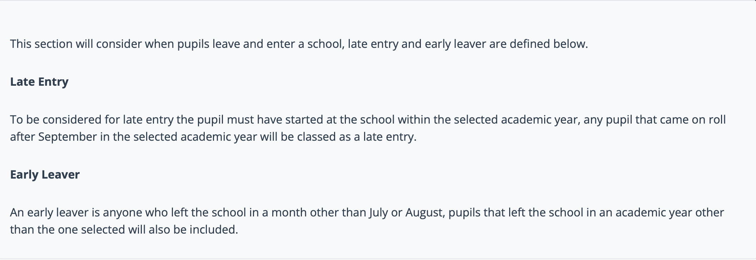Image resolution: width=756 pixels, height=260 pixels.
Task: Click the intro sentence starting 'This section will consider'
Action: [x=299, y=44]
